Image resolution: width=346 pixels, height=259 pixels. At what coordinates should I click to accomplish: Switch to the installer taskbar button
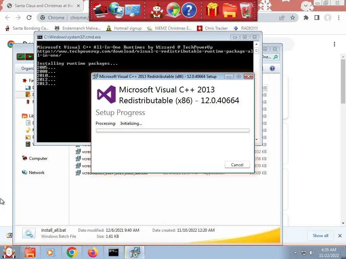point(135,252)
